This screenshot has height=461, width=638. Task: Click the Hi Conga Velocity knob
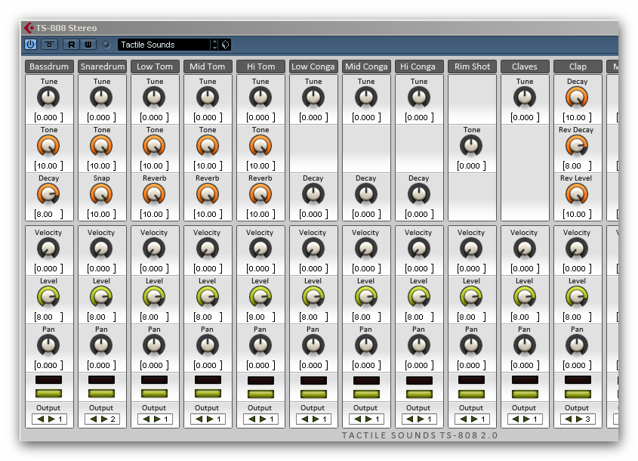click(x=419, y=249)
